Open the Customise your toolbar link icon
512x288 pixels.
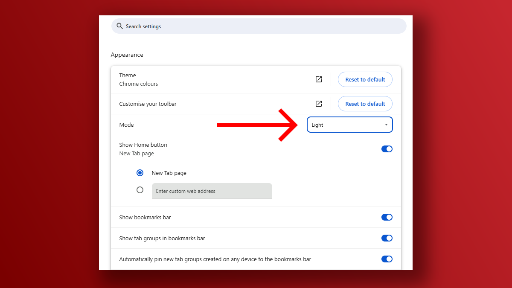point(319,104)
